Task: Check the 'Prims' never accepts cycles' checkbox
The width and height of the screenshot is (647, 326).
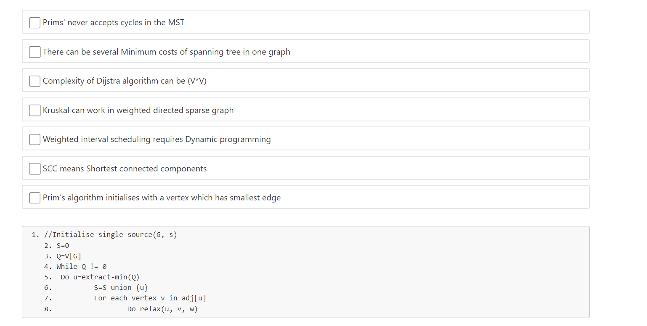Action: [34, 23]
